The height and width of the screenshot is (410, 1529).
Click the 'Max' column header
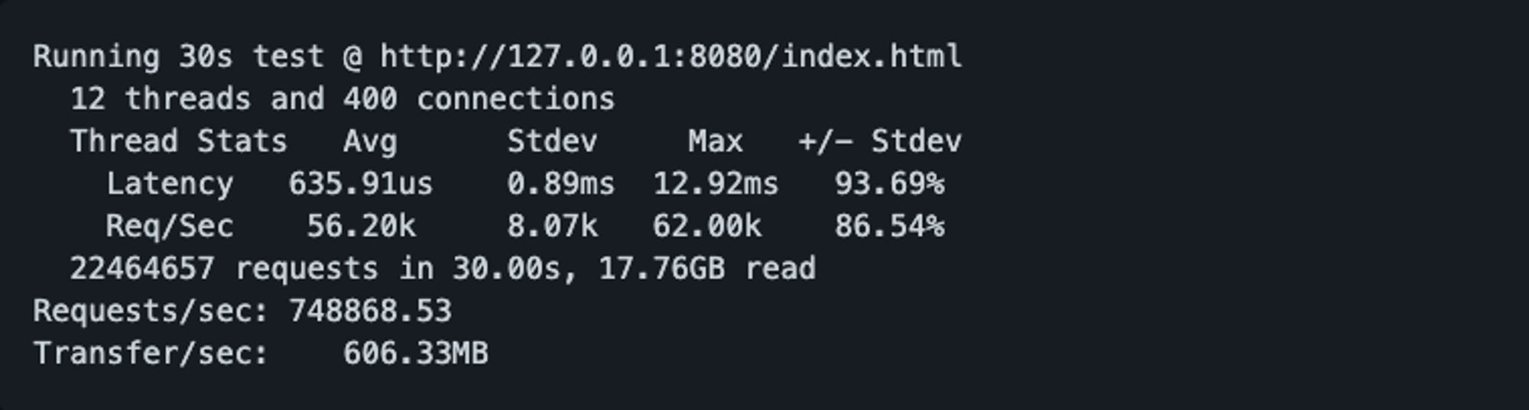(x=715, y=141)
